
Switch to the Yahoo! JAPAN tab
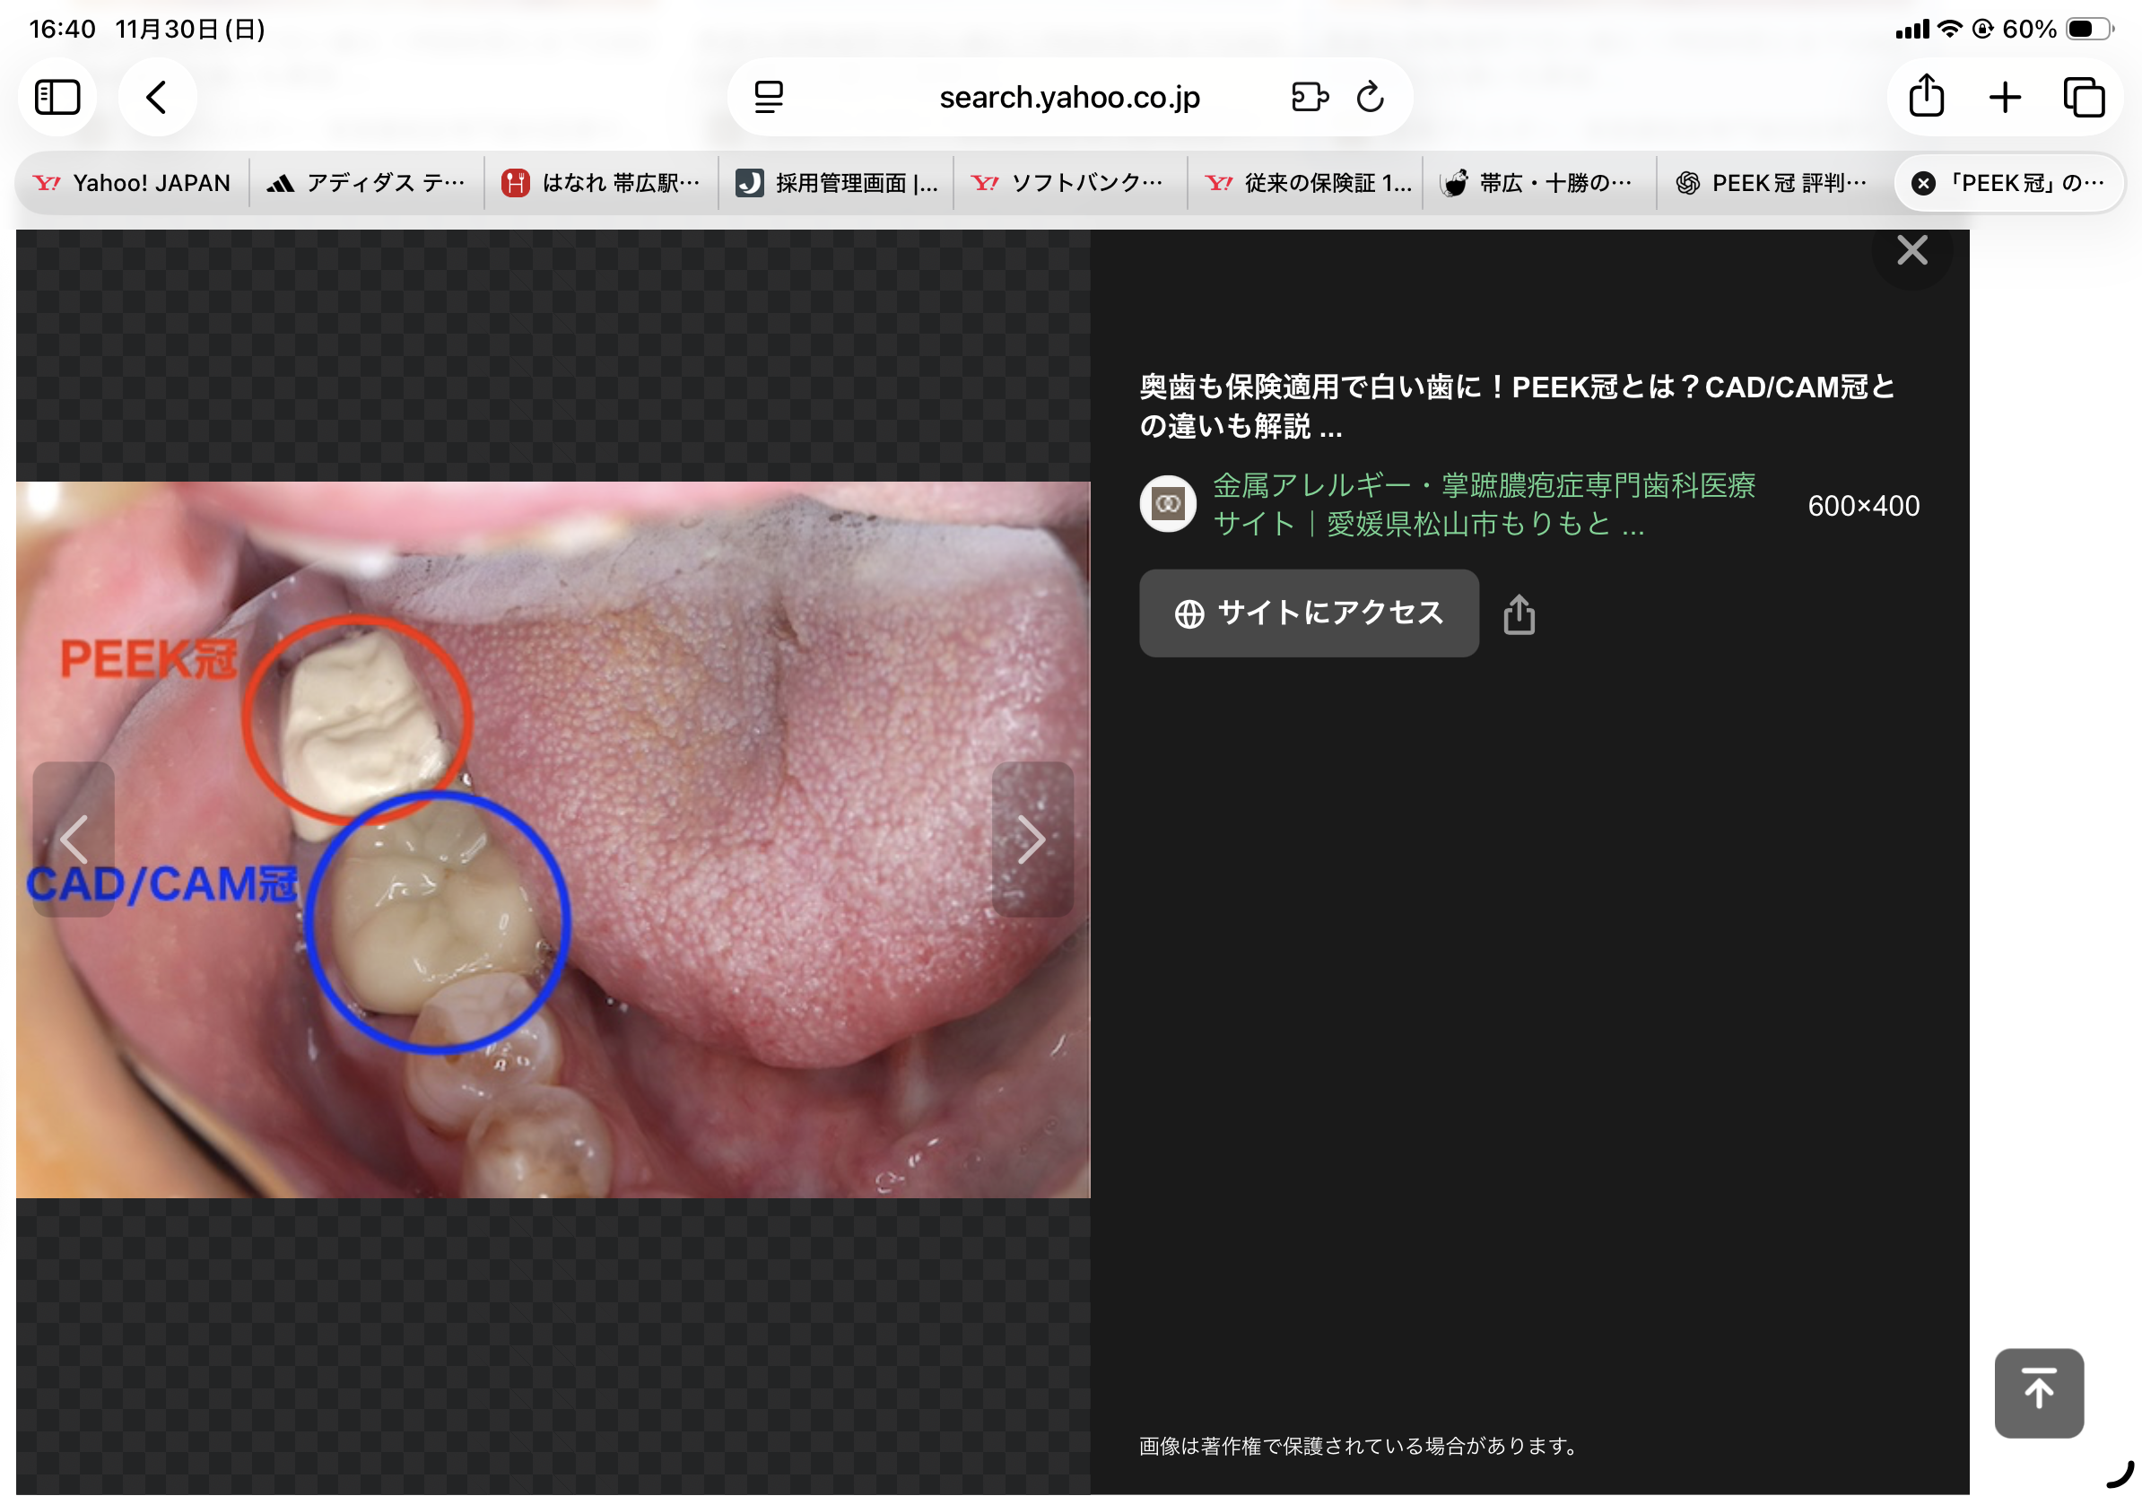click(133, 184)
